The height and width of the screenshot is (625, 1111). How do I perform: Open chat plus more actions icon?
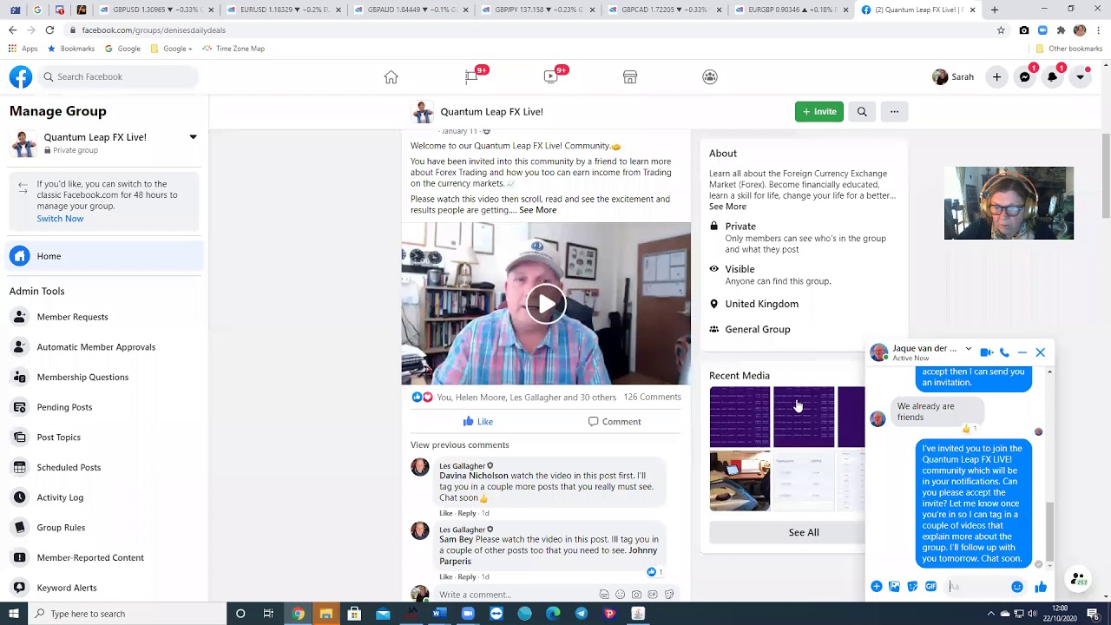877,587
